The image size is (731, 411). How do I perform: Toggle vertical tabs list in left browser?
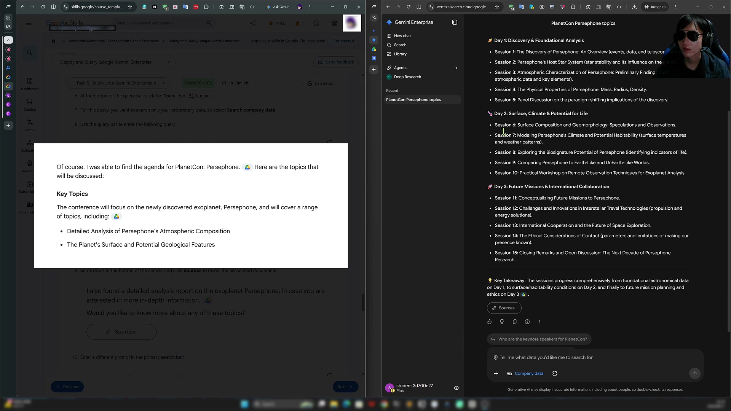8,7
